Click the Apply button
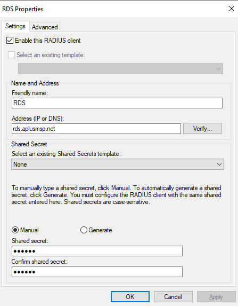The width and height of the screenshot is (238, 306). click(x=216, y=296)
